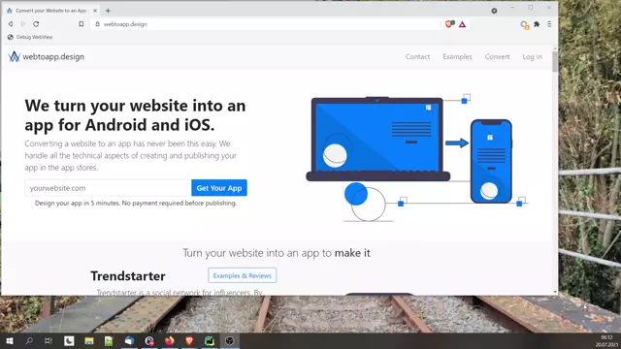Click the webtoapp.design logo
621x349 pixels.
[x=47, y=56]
